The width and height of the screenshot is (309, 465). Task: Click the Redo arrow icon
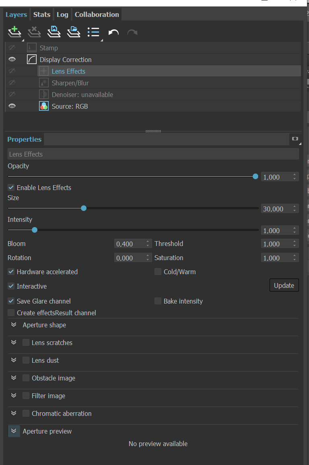tap(132, 32)
